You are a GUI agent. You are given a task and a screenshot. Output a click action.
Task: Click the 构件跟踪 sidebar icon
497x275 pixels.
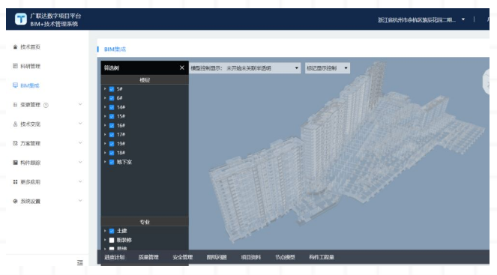[15, 163]
